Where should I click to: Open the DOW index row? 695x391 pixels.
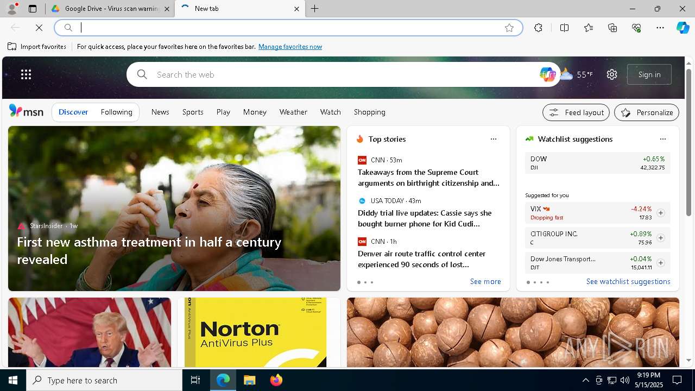(x=598, y=163)
